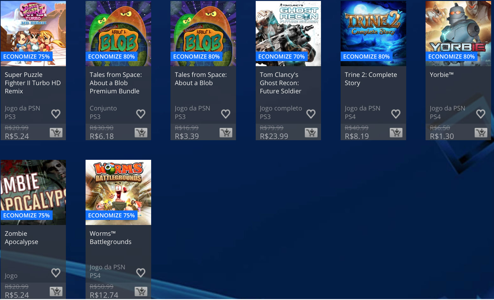Open Tales from Space Premium Bundle title

pos(116,83)
